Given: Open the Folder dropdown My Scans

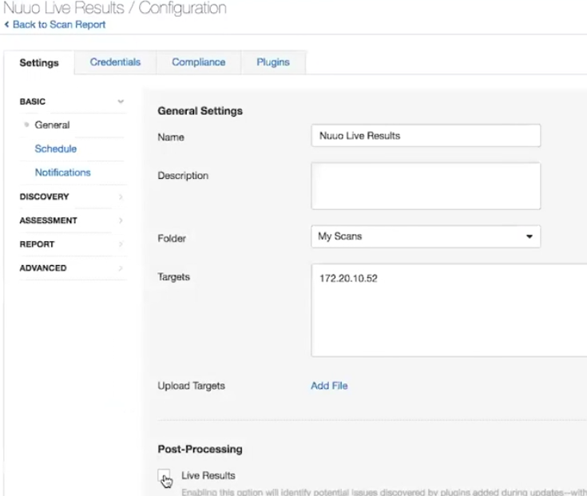Looking at the screenshot, I should click(x=426, y=236).
